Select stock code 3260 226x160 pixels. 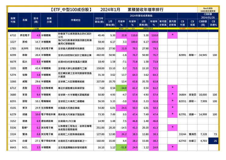(13, 81)
